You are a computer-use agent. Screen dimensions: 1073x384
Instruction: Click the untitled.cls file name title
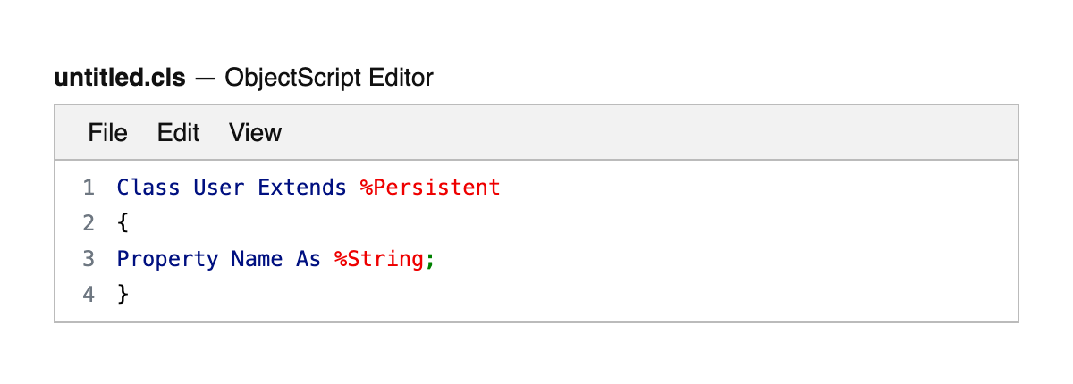[120, 78]
